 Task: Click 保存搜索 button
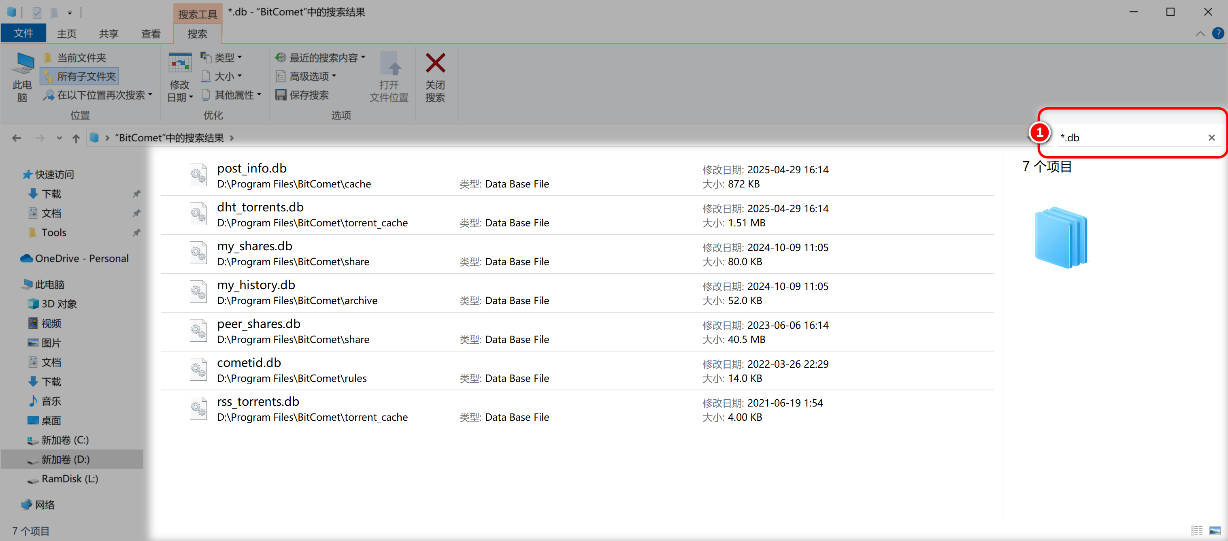302,95
